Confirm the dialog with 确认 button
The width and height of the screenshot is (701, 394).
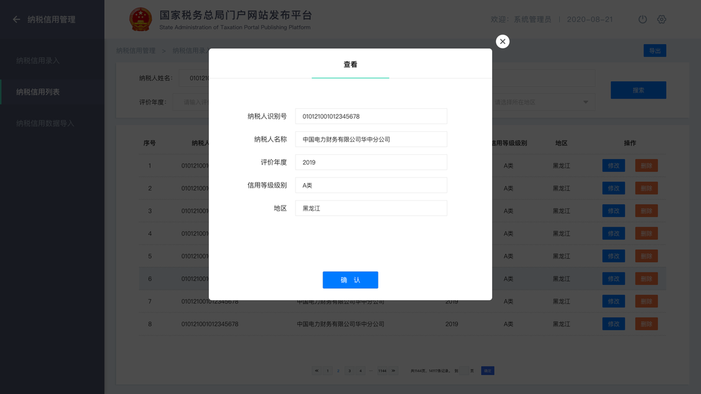click(x=351, y=280)
